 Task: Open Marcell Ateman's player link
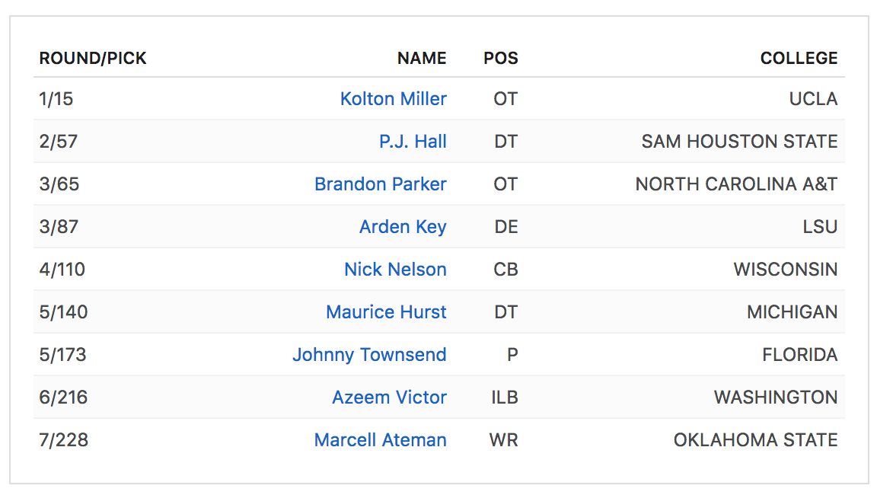point(380,440)
